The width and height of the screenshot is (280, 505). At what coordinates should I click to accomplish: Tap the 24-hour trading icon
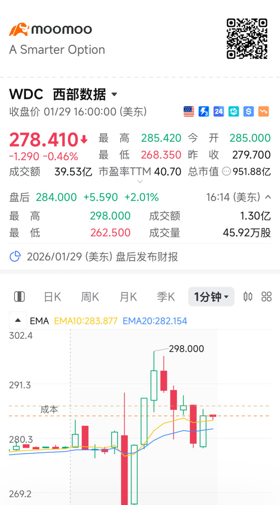pos(219,112)
